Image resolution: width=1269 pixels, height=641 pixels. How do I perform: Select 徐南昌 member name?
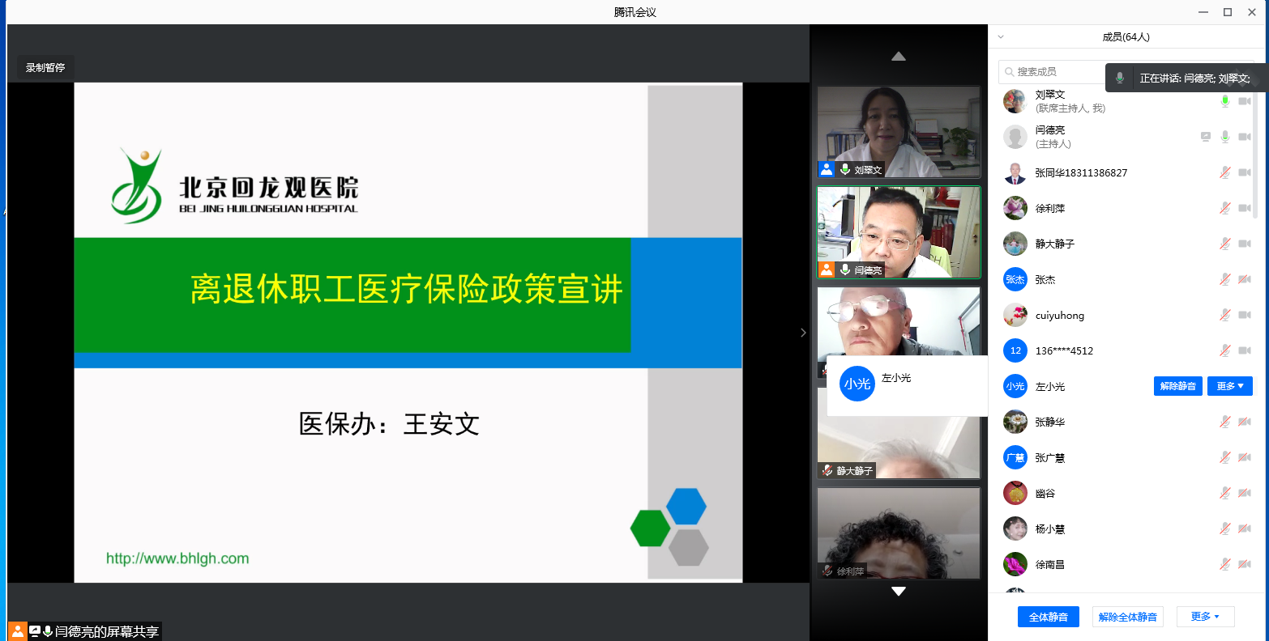pyautogui.click(x=1050, y=564)
